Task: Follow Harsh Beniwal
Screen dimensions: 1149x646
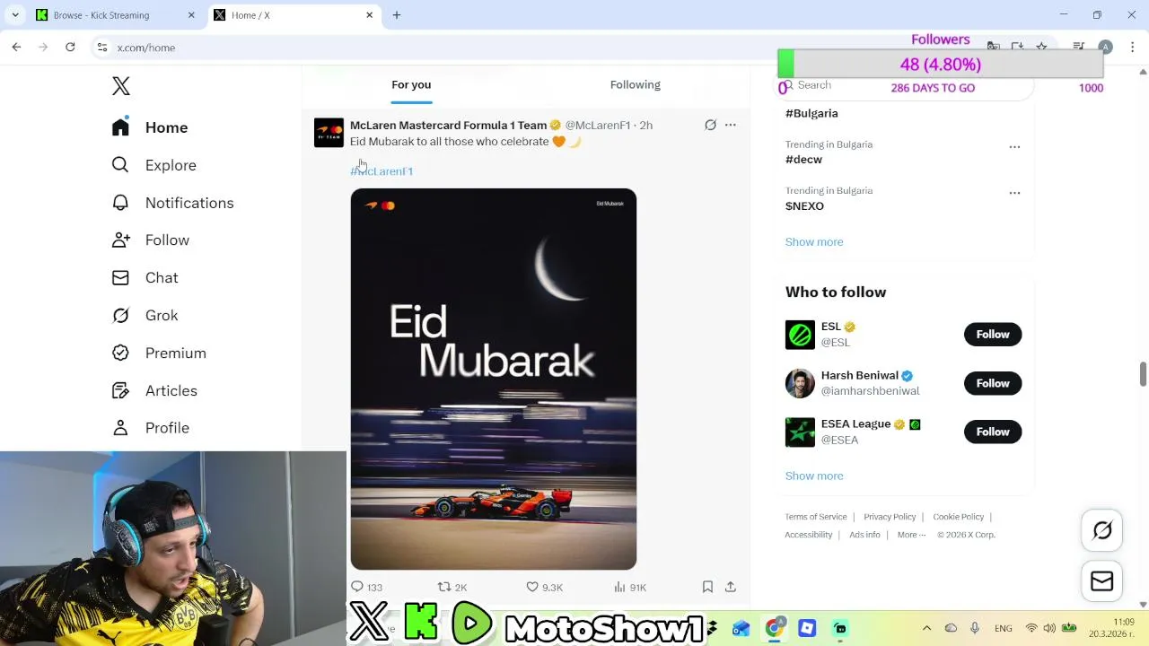Action: [x=993, y=383]
